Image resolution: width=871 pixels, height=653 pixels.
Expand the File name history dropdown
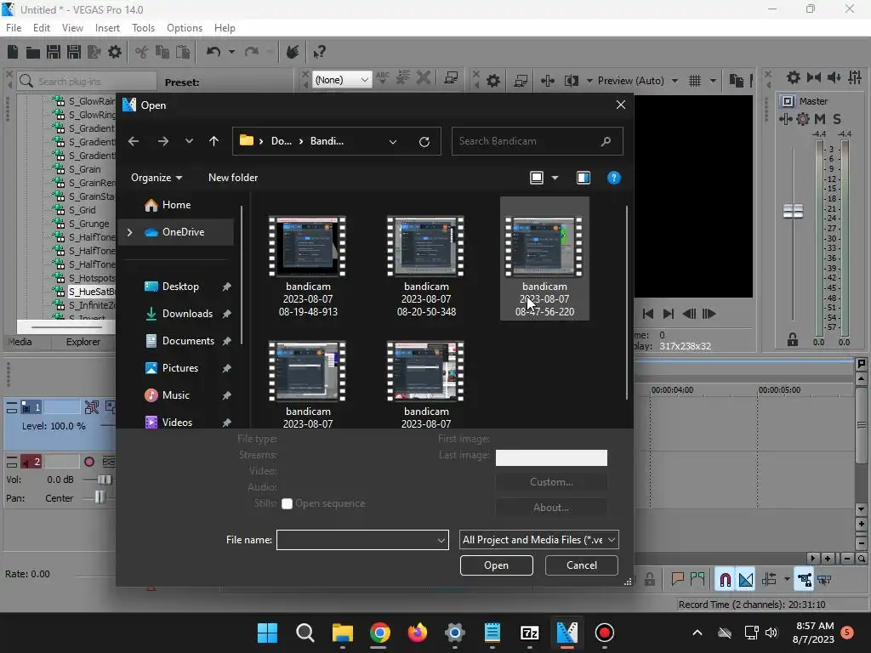[441, 540]
